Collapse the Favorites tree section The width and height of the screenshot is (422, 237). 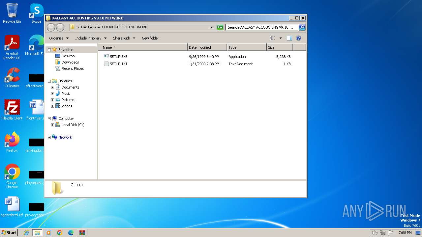point(49,50)
